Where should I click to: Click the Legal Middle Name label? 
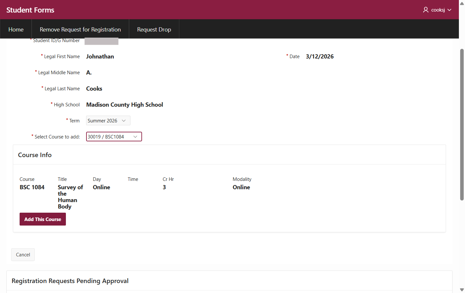point(59,73)
